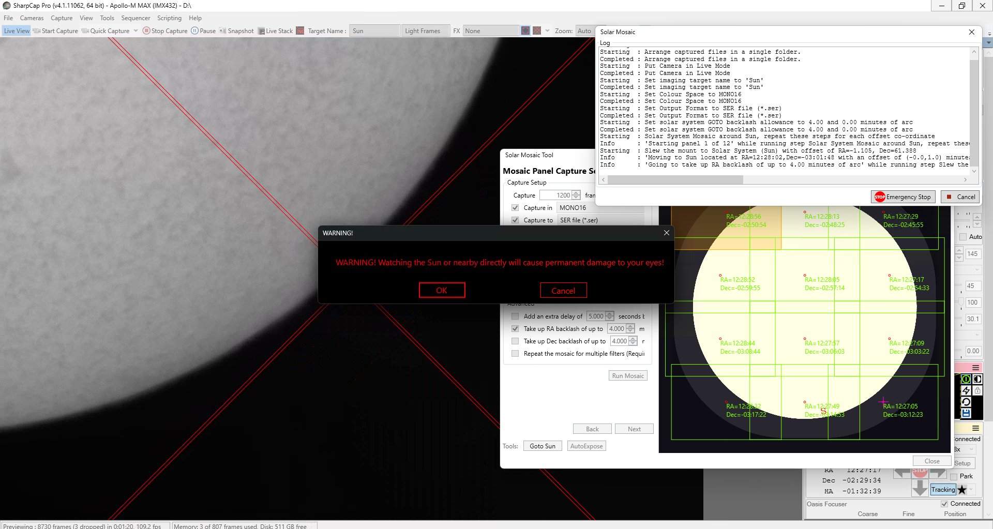Click the mount move-down arrow
Screen dimensions: 993x529
pos(920,487)
